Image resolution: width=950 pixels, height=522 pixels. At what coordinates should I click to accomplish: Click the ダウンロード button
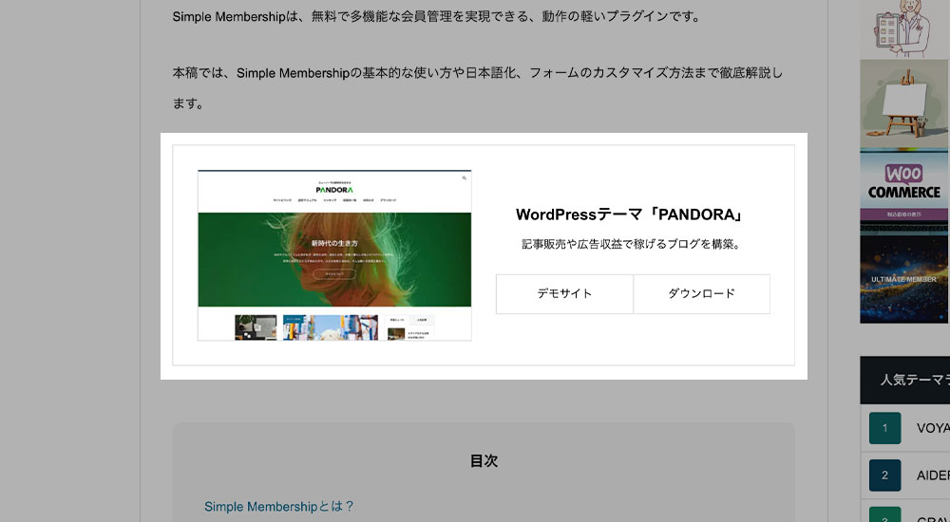coord(702,293)
